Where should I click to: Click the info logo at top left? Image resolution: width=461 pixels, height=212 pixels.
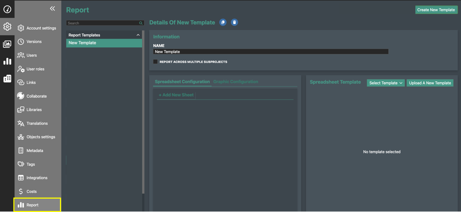tap(7, 9)
